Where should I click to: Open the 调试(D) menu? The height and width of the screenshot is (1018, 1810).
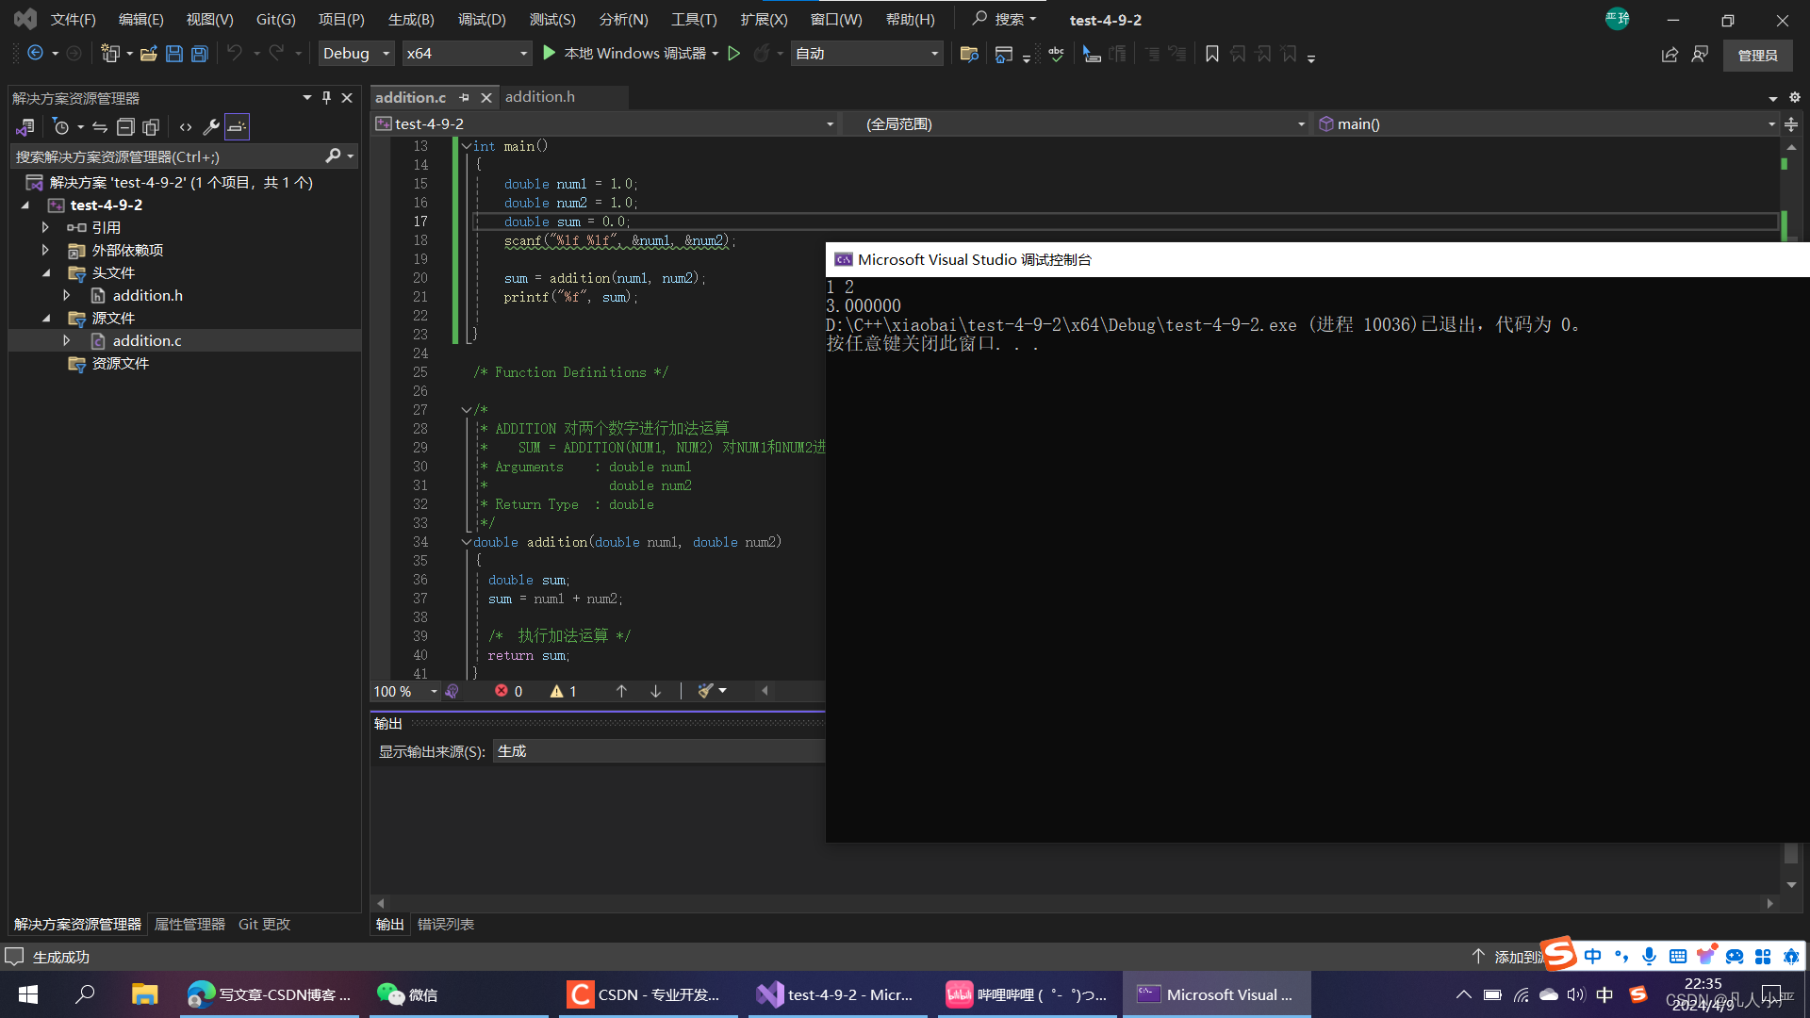coord(481,19)
